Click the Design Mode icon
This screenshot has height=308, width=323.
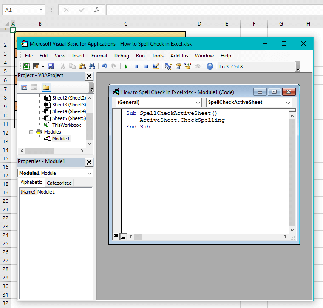156,66
